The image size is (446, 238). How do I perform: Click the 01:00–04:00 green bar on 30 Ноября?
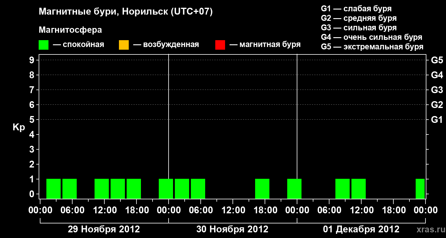(x=182, y=189)
